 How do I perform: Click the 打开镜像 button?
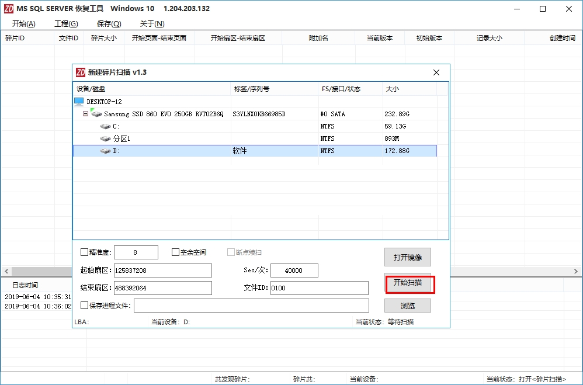(x=408, y=257)
